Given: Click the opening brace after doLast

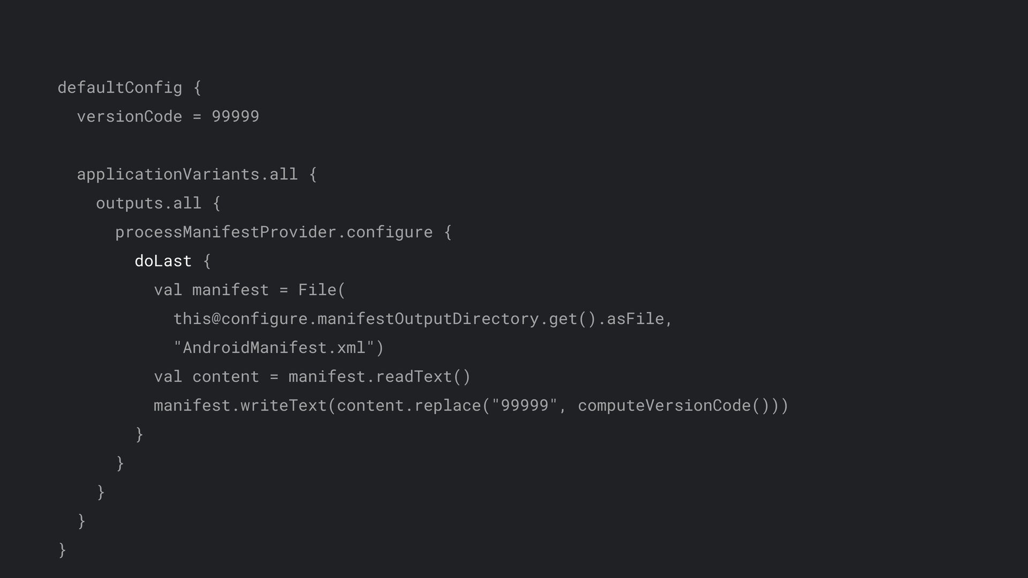Looking at the screenshot, I should (x=207, y=261).
